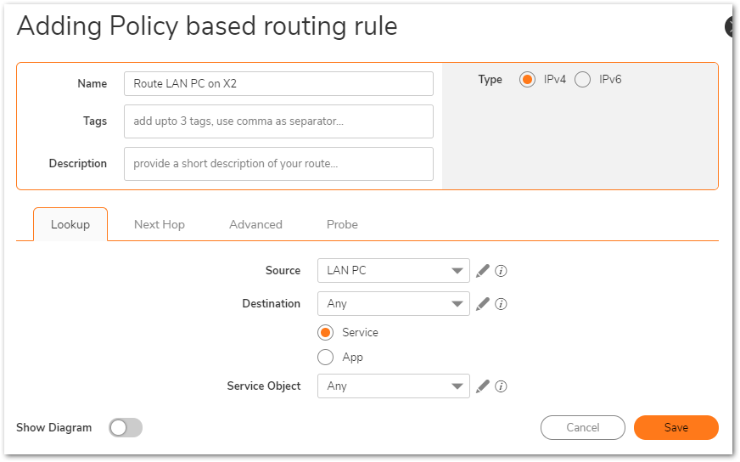Choose the App radio option
Viewport: 740px width, 462px height.
point(326,358)
